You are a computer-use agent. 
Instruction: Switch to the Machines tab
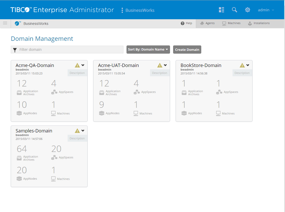point(231,23)
